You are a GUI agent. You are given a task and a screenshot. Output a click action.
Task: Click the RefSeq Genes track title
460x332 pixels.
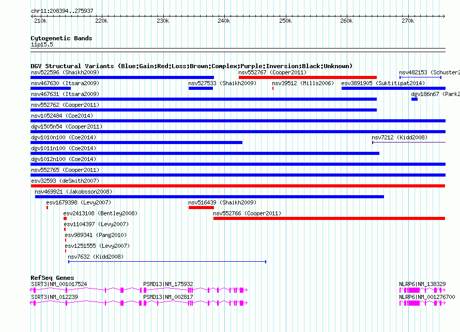pyautogui.click(x=53, y=277)
